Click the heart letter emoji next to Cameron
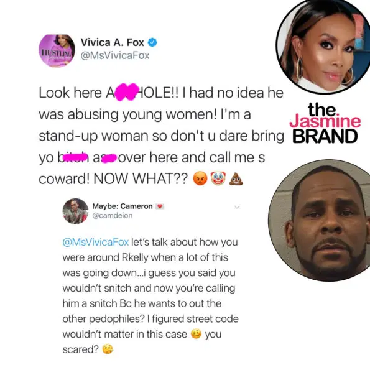This screenshot has height=370, width=370. click(160, 206)
